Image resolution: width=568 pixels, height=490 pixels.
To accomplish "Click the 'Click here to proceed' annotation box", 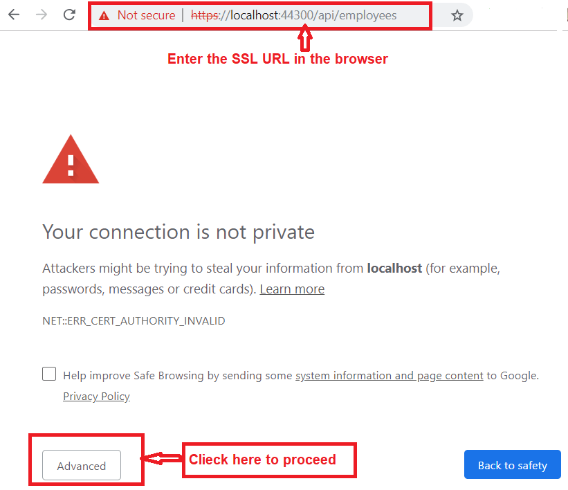I will click(x=268, y=460).
